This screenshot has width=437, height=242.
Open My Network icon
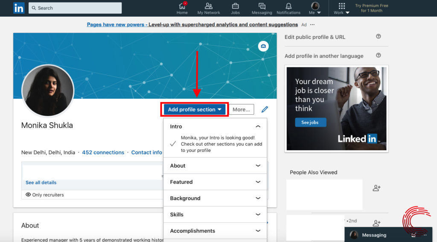click(x=208, y=9)
